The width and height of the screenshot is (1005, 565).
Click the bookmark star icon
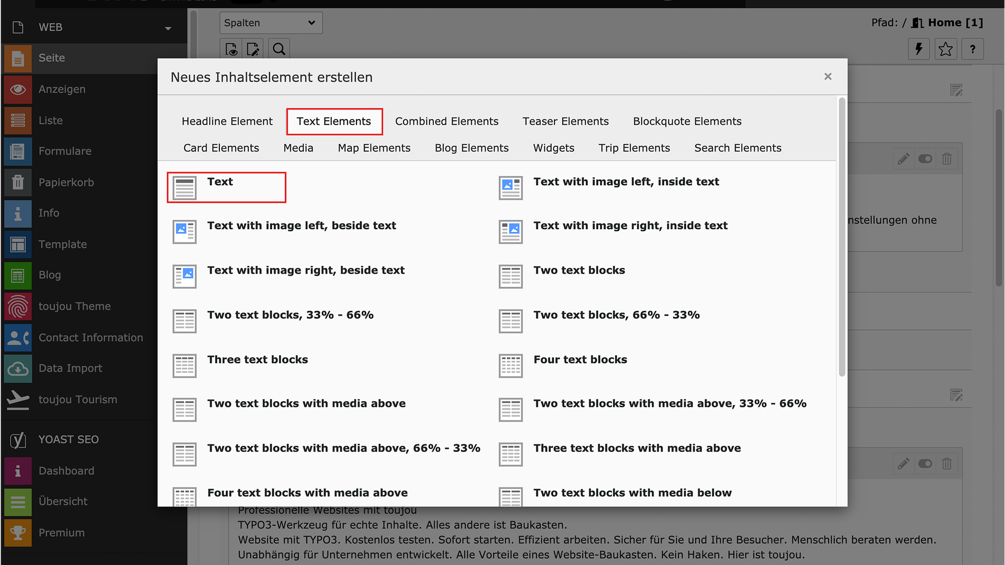[x=945, y=49]
